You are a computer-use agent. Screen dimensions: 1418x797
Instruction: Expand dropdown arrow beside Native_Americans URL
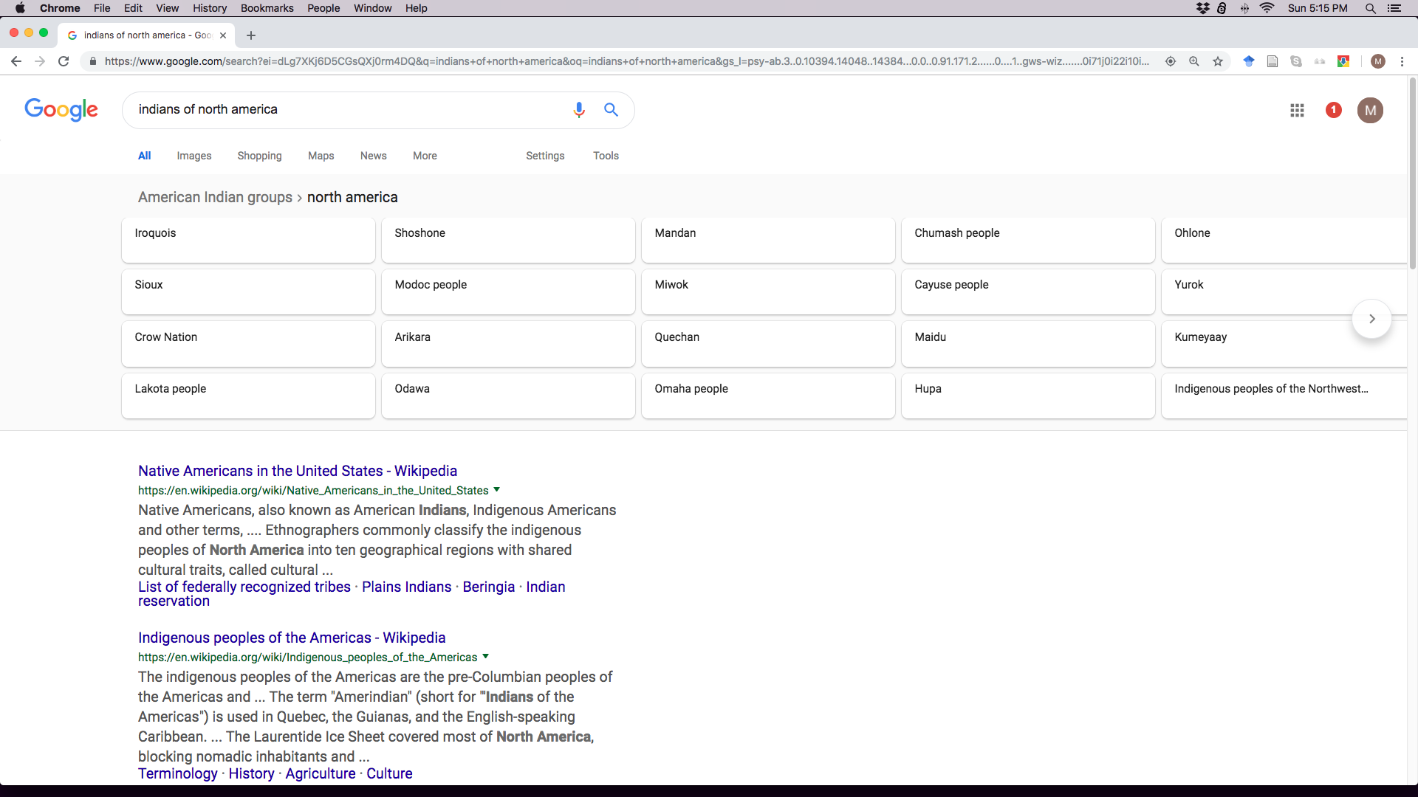coord(497,489)
